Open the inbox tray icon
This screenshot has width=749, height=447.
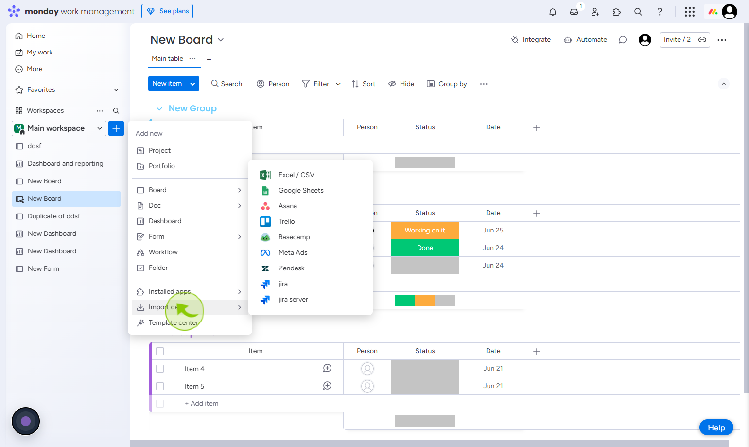tap(574, 12)
